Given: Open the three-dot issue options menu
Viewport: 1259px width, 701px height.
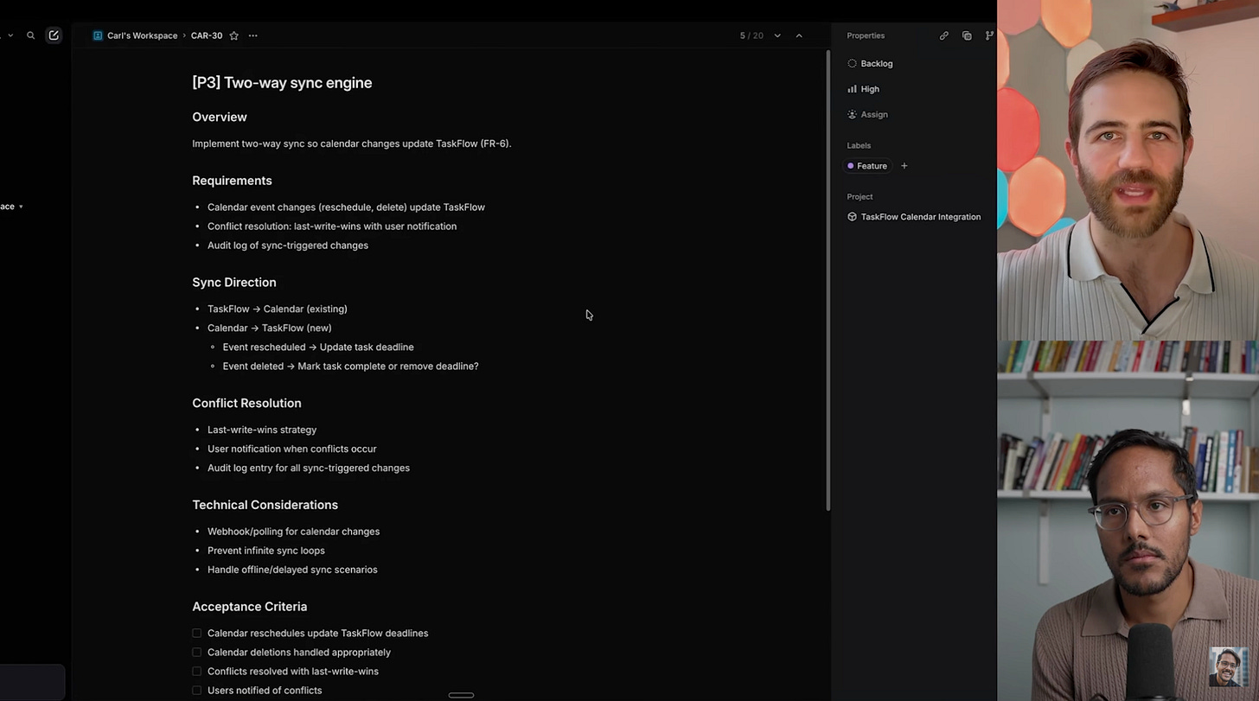Looking at the screenshot, I should (252, 35).
